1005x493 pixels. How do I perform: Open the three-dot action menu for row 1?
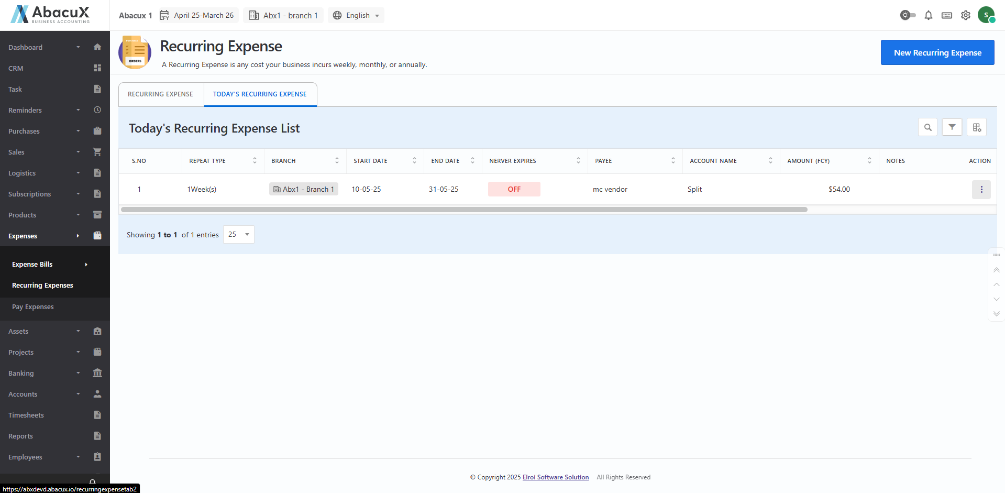pos(981,190)
